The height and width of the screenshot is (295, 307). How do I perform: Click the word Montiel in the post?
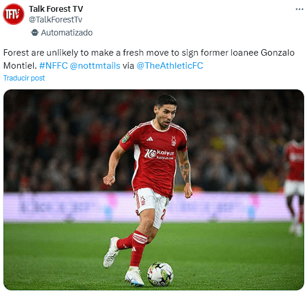point(20,66)
